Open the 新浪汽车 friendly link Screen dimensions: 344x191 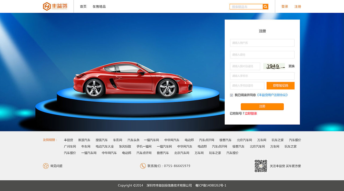click(84, 140)
